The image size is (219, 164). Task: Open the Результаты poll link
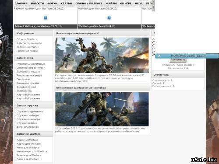169,65
